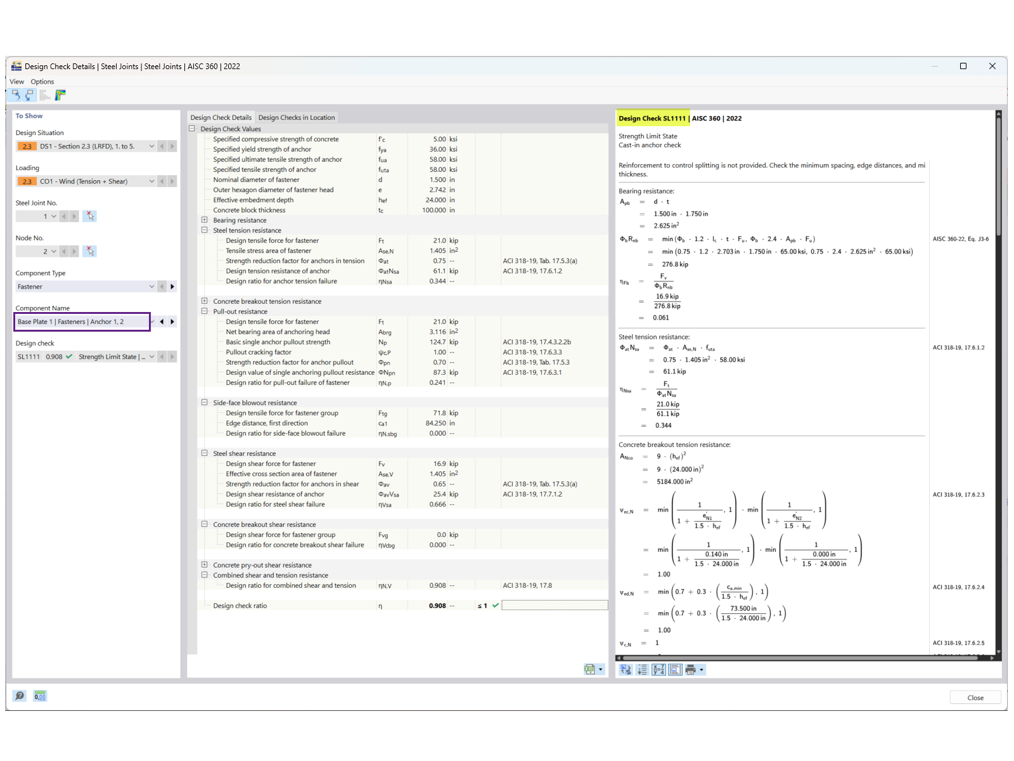Click the Close button
Viewport: 1014px width, 761px height.
click(x=975, y=698)
